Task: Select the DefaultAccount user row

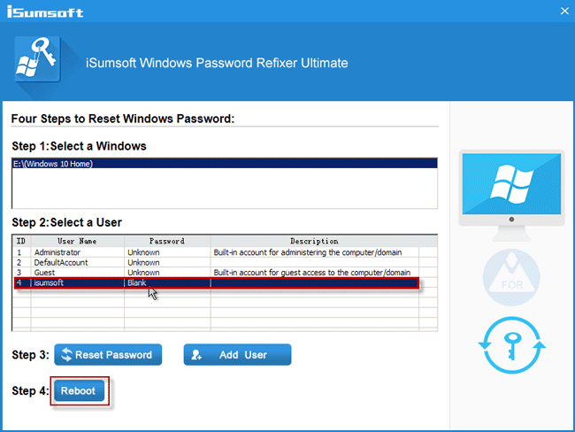Action: [225, 262]
